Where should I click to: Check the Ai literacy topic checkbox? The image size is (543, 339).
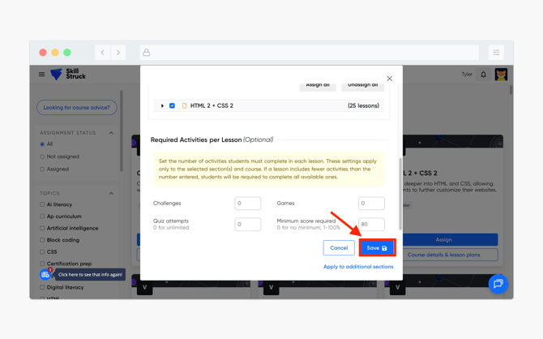point(43,204)
